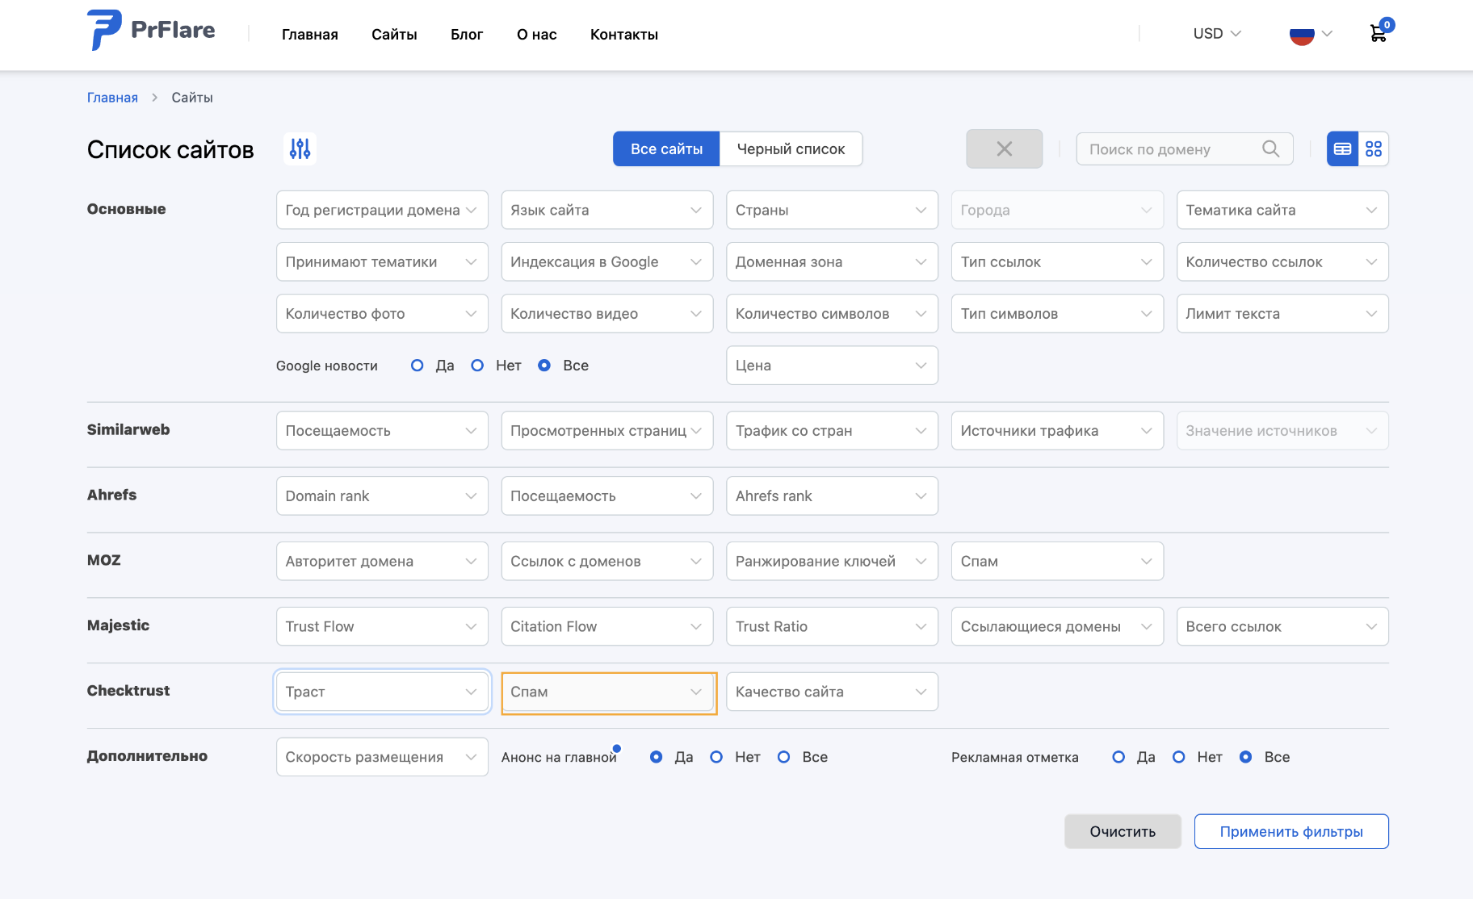Image resolution: width=1473 pixels, height=899 pixels.
Task: Open the Checktrust Спам dropdown
Action: point(607,692)
